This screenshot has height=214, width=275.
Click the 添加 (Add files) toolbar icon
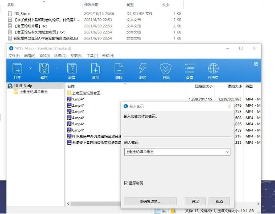pyautogui.click(x=95, y=68)
